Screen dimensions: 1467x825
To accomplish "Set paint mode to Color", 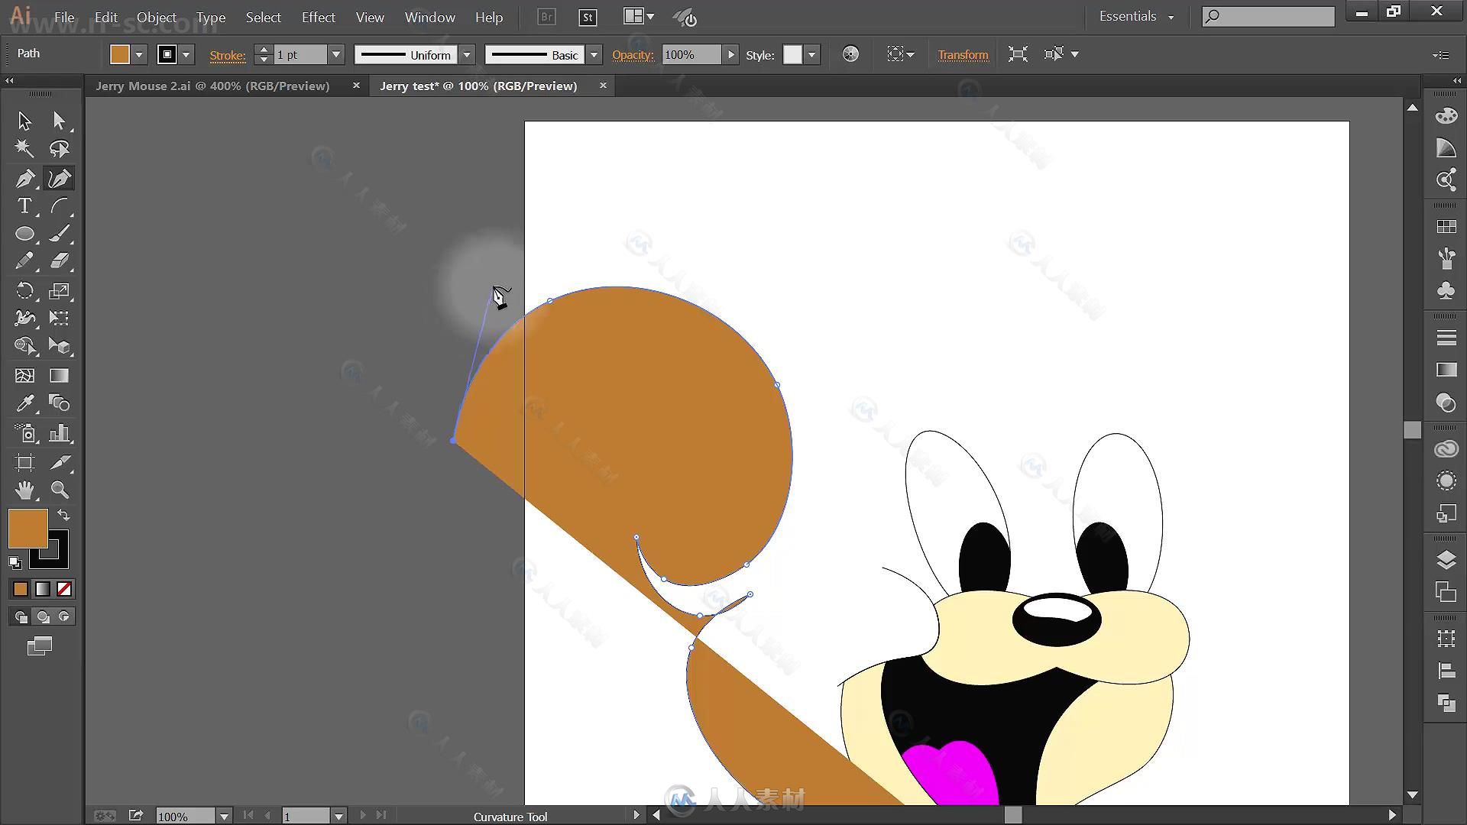I will click(21, 589).
